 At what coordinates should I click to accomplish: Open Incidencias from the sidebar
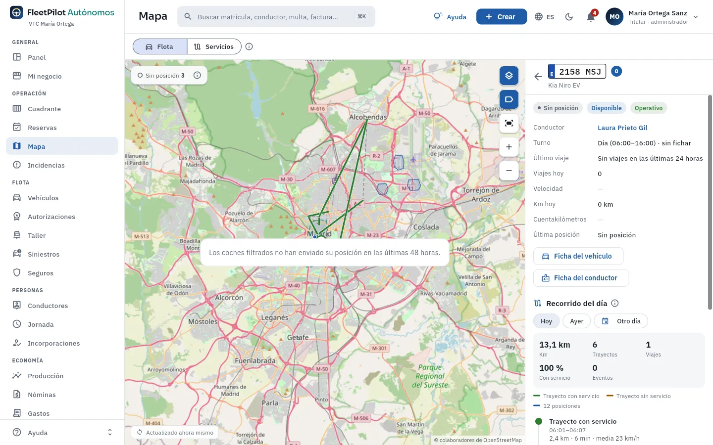(x=62, y=165)
